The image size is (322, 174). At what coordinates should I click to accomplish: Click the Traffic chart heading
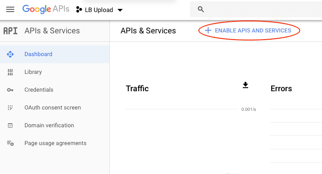pos(137,89)
